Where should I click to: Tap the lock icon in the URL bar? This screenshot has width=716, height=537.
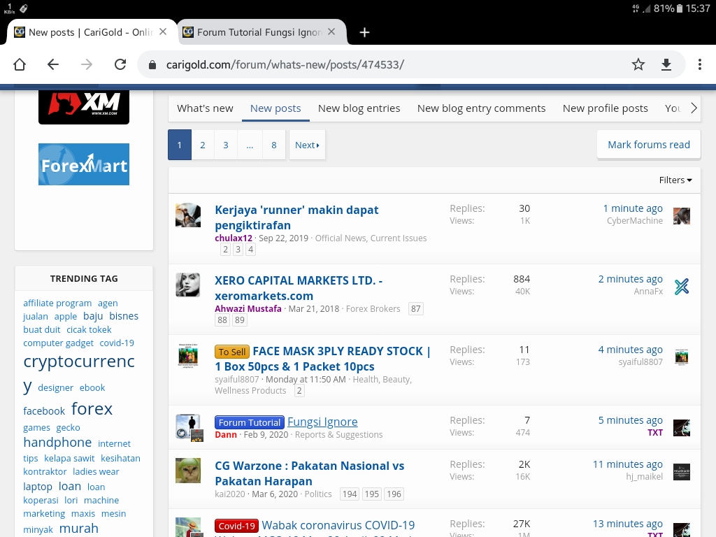click(x=152, y=65)
